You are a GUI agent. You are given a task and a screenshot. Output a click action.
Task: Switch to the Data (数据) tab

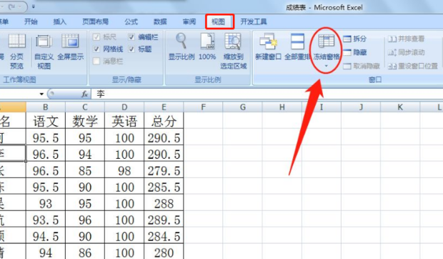click(160, 21)
